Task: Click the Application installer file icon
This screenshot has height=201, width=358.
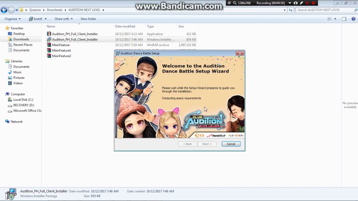Action: 49,34
